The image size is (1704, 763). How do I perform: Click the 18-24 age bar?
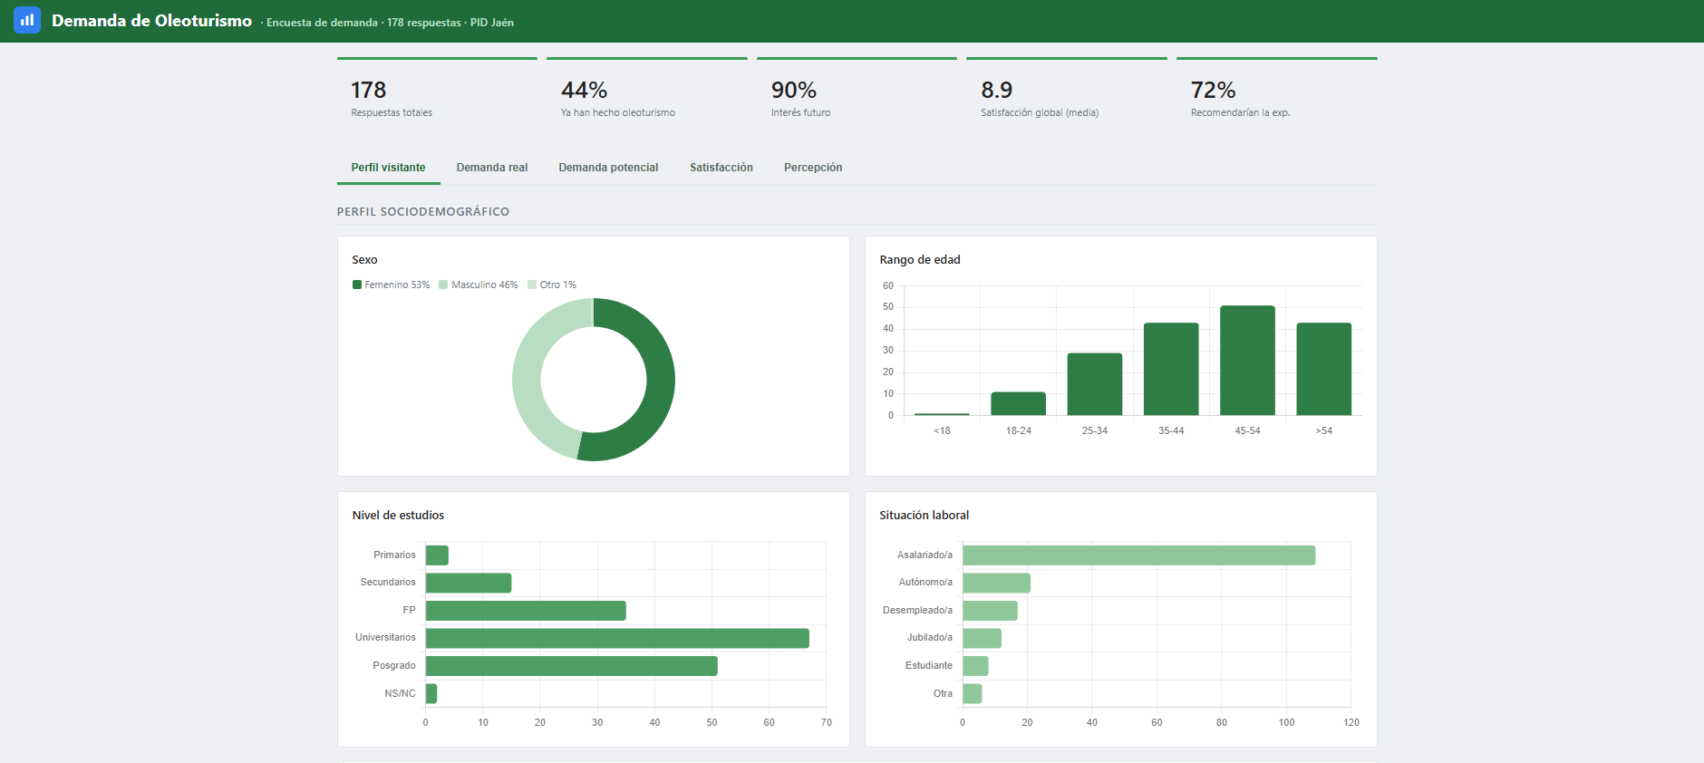(x=1018, y=404)
